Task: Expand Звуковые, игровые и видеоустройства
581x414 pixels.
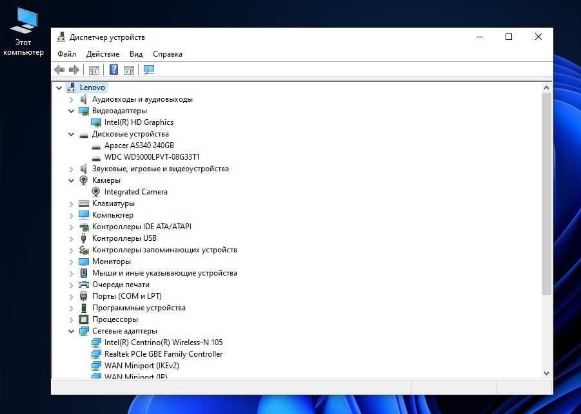Action: pyautogui.click(x=71, y=169)
